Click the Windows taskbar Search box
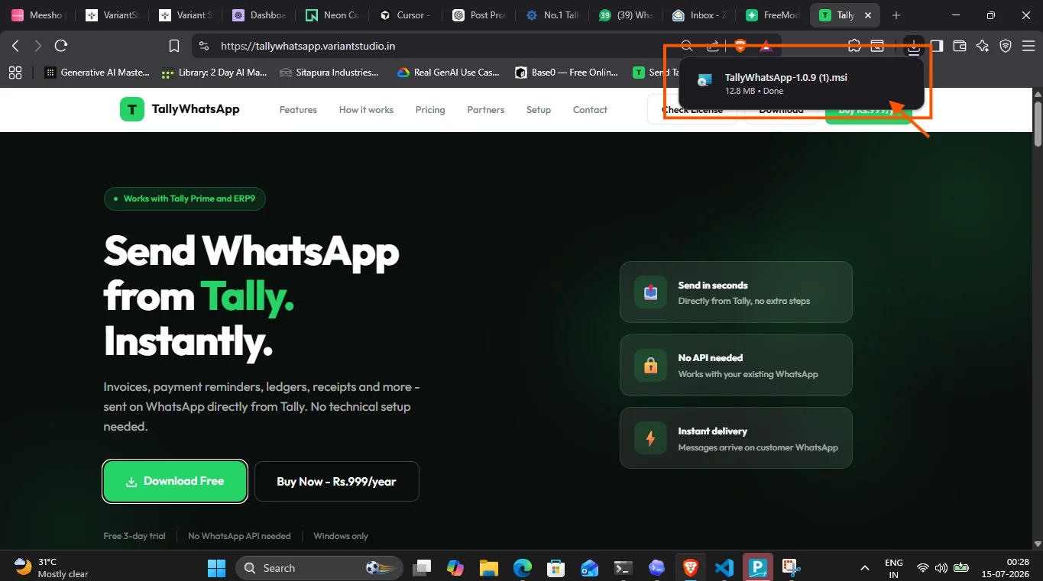 click(x=318, y=568)
